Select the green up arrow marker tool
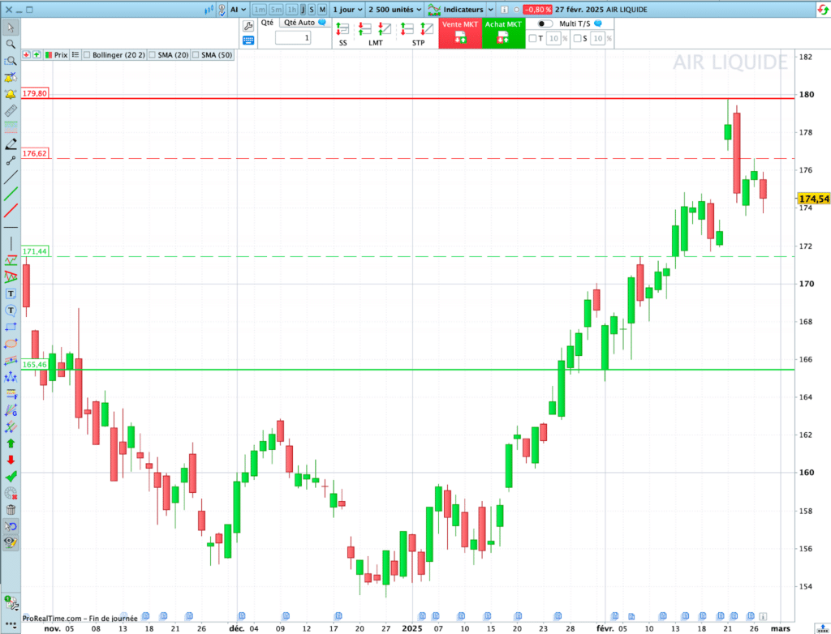 (x=11, y=443)
